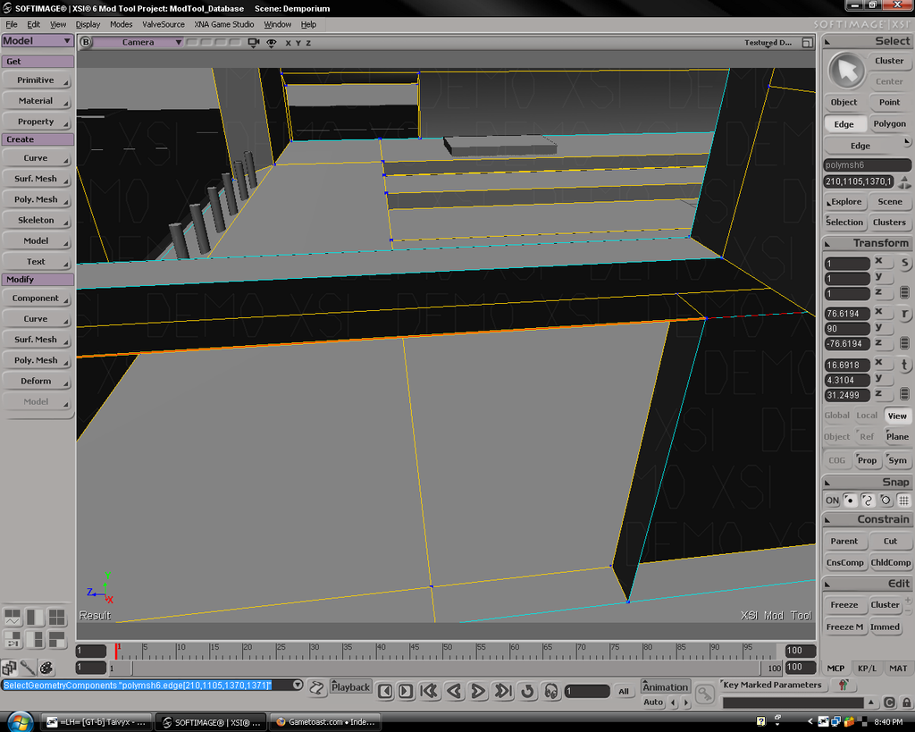Switch to the KP/L tab

(x=867, y=669)
